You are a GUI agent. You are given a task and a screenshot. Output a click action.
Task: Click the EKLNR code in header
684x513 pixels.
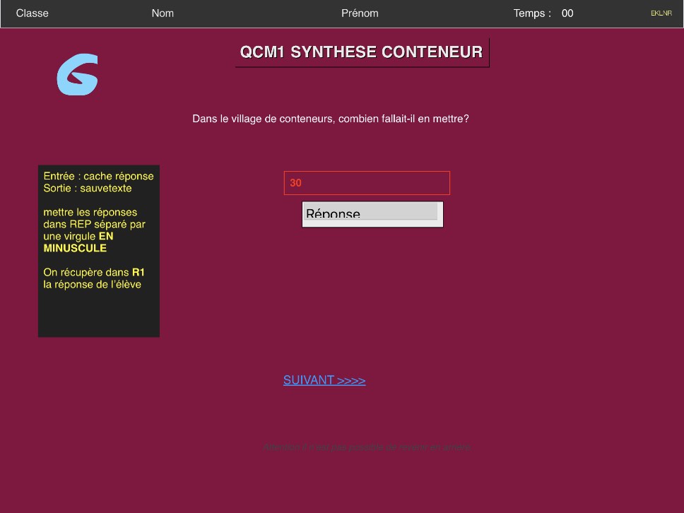[661, 13]
